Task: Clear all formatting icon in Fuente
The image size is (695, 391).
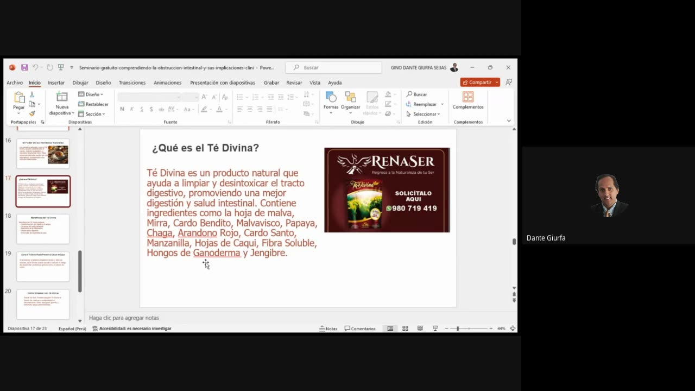Action: tap(225, 97)
